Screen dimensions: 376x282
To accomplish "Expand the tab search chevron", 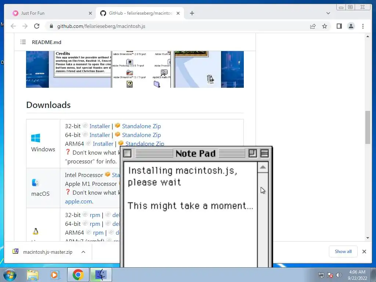I will pos(328,13).
